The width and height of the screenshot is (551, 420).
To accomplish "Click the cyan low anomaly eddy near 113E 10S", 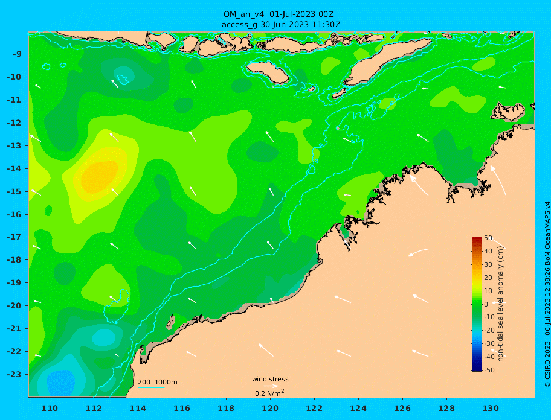I will tap(124, 75).
